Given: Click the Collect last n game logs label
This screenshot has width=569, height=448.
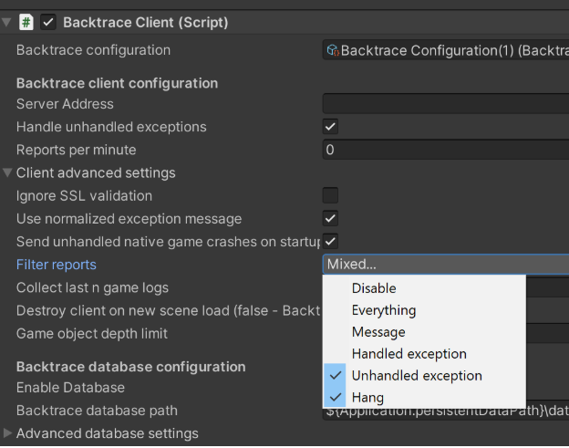Looking at the screenshot, I should coord(92,287).
